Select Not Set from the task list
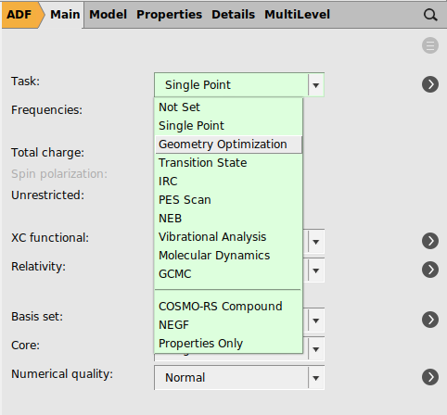447x415 pixels. [228, 107]
